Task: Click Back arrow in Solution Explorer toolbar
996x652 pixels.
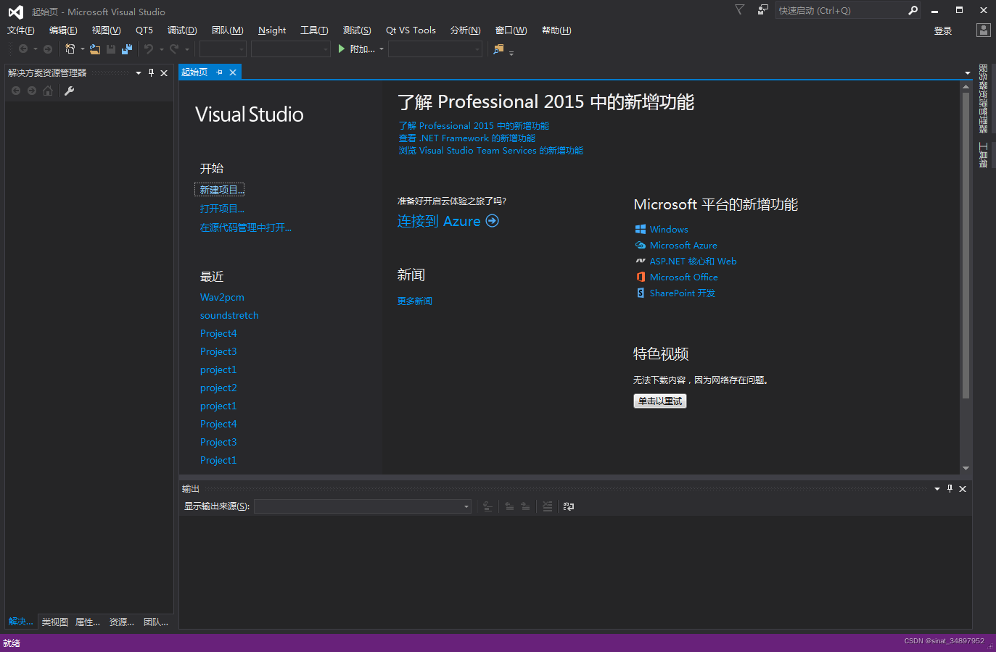Action: tap(16, 91)
